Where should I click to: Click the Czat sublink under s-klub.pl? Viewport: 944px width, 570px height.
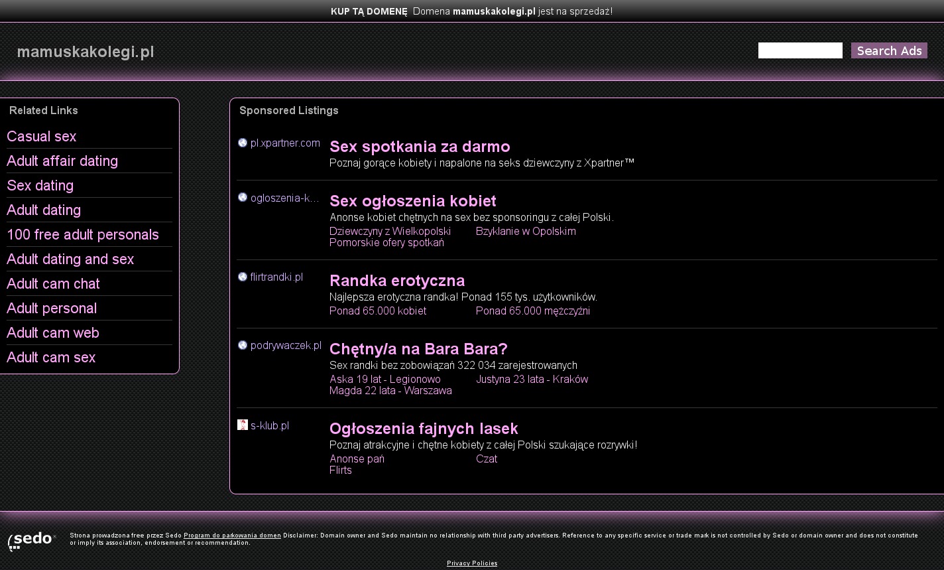coord(486,459)
